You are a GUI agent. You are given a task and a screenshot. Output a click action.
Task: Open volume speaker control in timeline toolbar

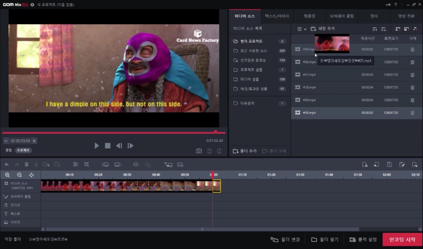pyautogui.click(x=136, y=164)
